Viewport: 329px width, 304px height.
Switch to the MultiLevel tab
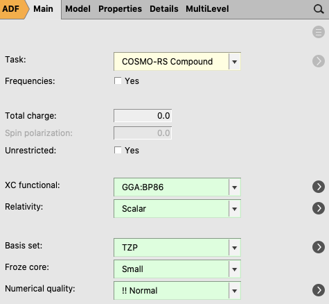[x=207, y=9]
